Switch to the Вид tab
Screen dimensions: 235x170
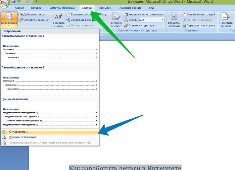(151, 8)
